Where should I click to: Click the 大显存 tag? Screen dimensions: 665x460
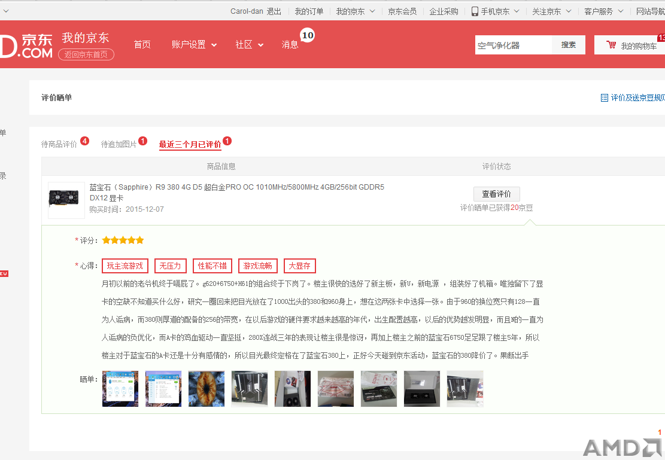300,266
